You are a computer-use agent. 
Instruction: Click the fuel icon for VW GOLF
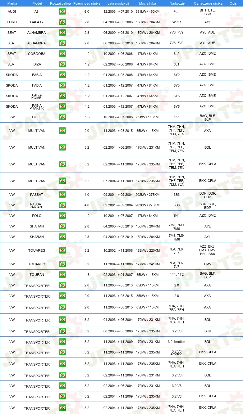pos(62,117)
